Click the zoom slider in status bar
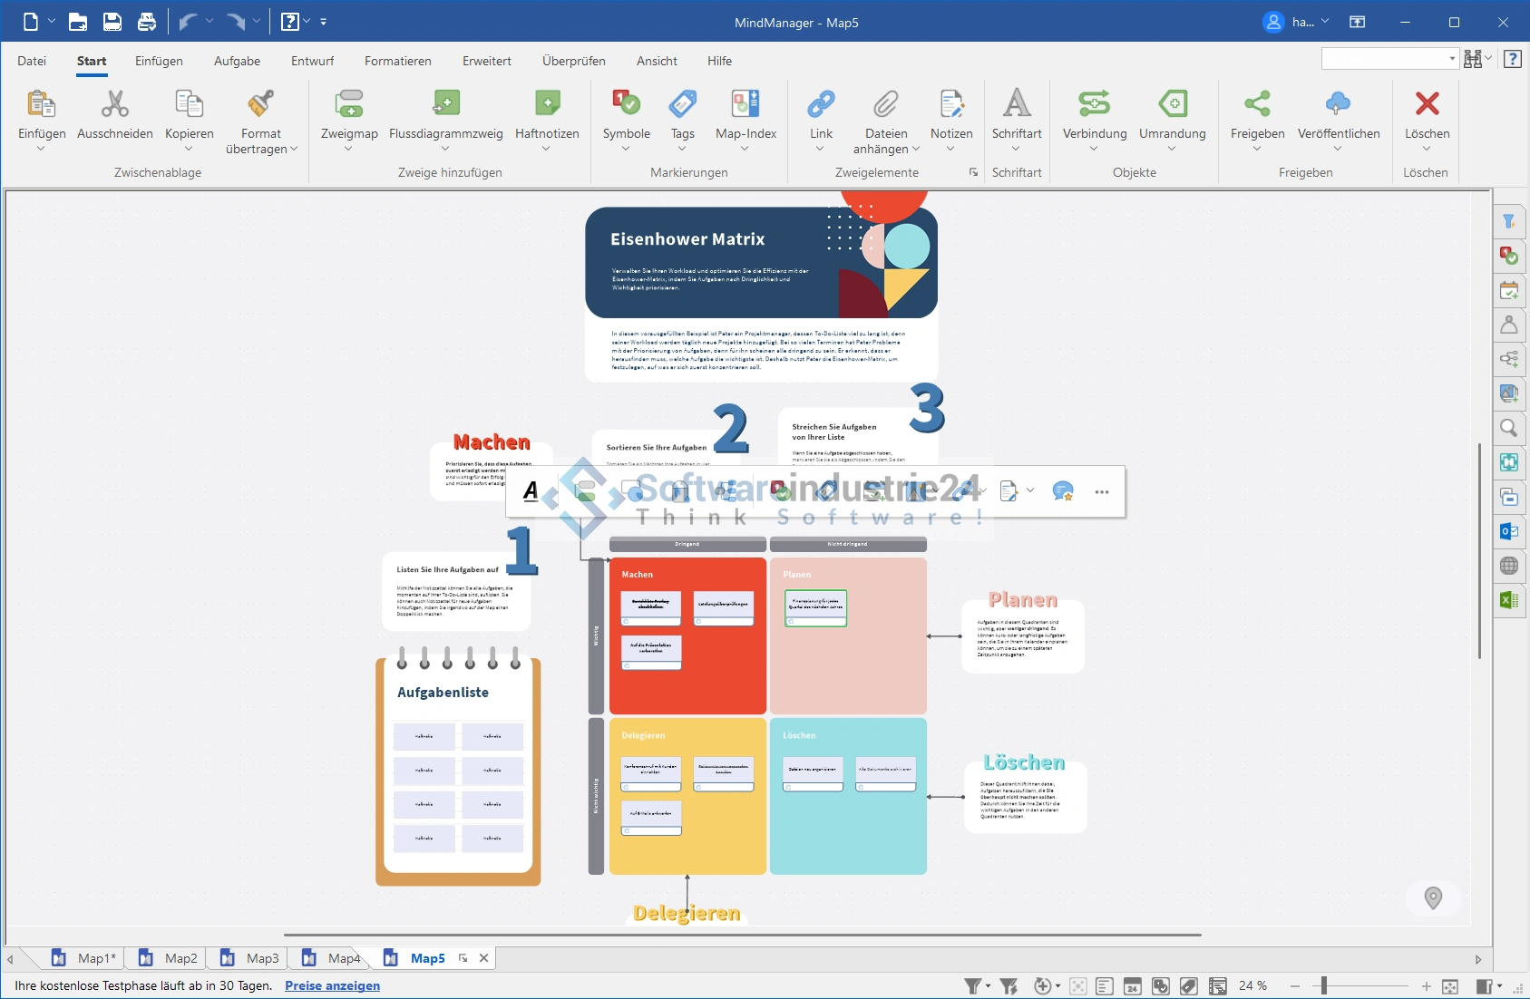 [x=1324, y=986]
